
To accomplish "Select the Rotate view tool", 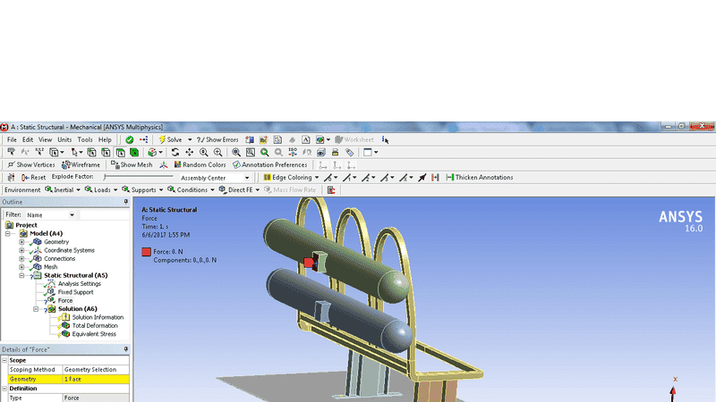I will [175, 152].
